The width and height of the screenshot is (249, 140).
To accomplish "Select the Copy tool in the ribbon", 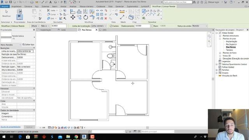I will click(x=79, y=17).
